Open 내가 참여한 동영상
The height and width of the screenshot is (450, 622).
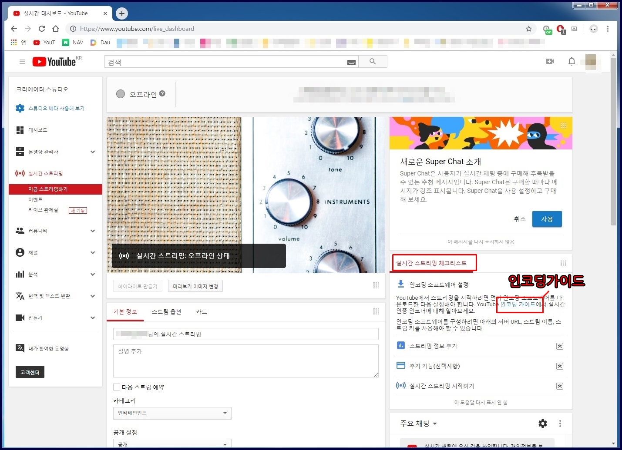coord(48,348)
